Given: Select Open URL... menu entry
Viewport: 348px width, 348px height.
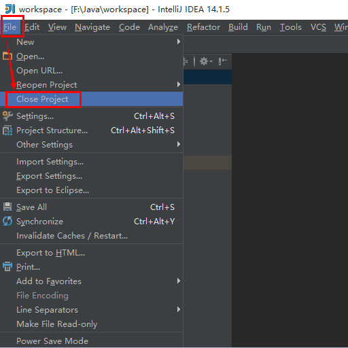Looking at the screenshot, I should click(92, 71).
